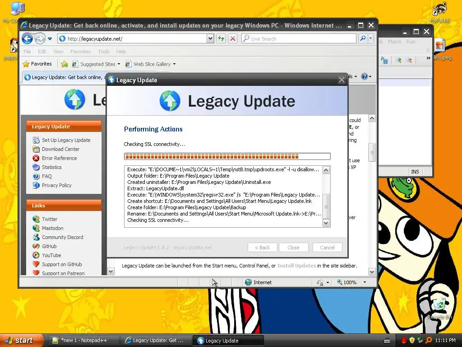Open the Statistics sidebar link

pos(51,167)
